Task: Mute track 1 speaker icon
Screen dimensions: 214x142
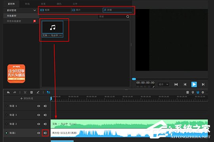Action: [x=45, y=133]
